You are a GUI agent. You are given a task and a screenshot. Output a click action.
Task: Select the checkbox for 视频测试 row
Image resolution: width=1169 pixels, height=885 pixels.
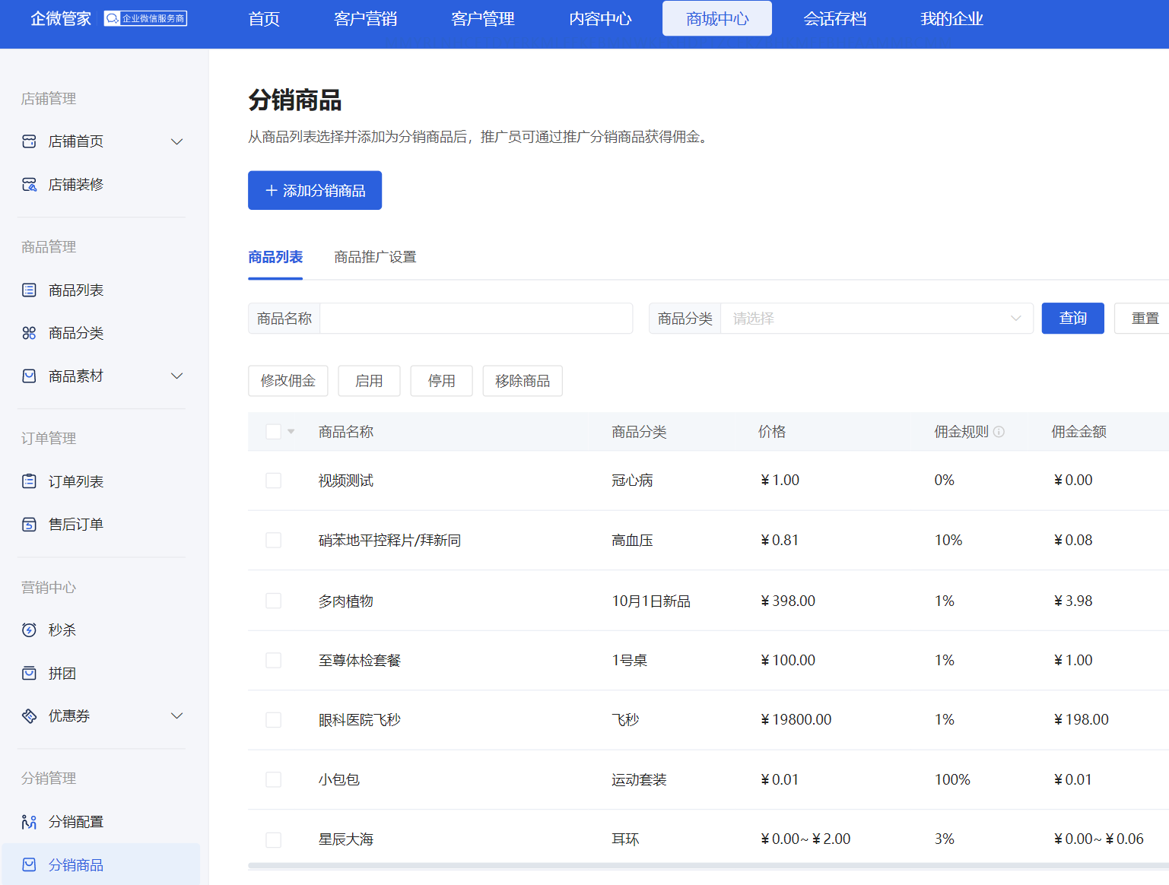coord(274,481)
